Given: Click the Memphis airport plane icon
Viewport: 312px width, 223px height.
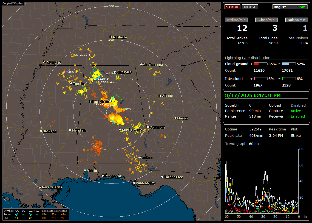Looking at the screenshot, I should (x=45, y=62).
